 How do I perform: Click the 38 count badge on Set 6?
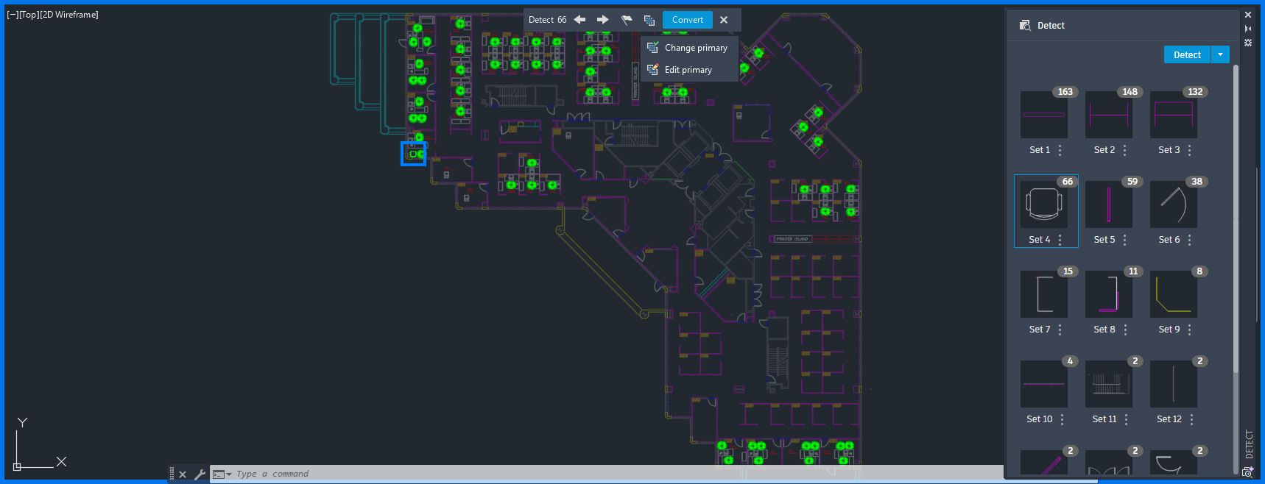(x=1197, y=182)
